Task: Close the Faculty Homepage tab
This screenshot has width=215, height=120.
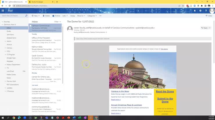Action: click(x=53, y=2)
